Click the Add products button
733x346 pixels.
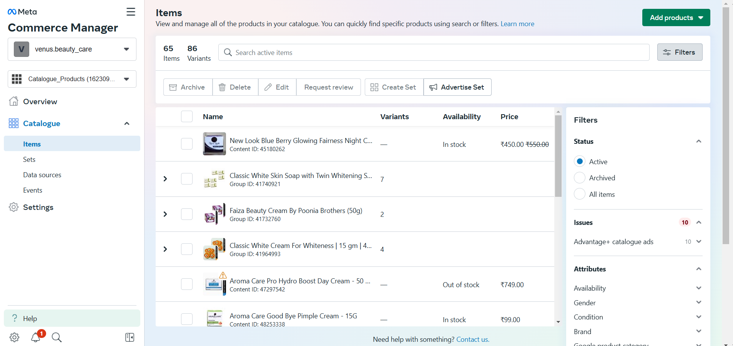676,18
